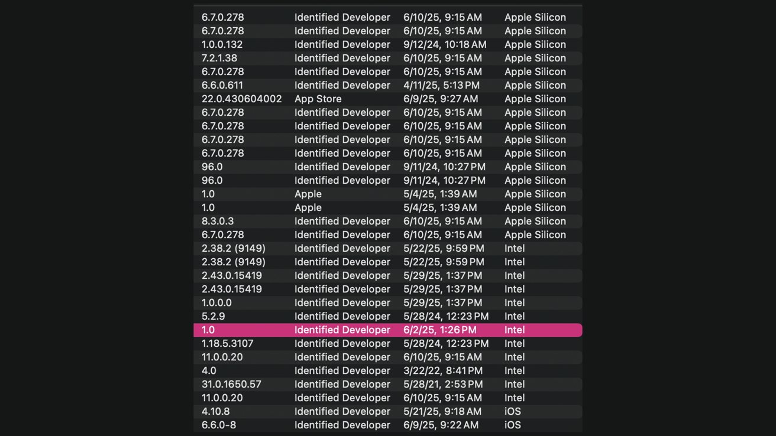
Task: Select the row with version 1.18.5.3107
Action: click(x=388, y=343)
